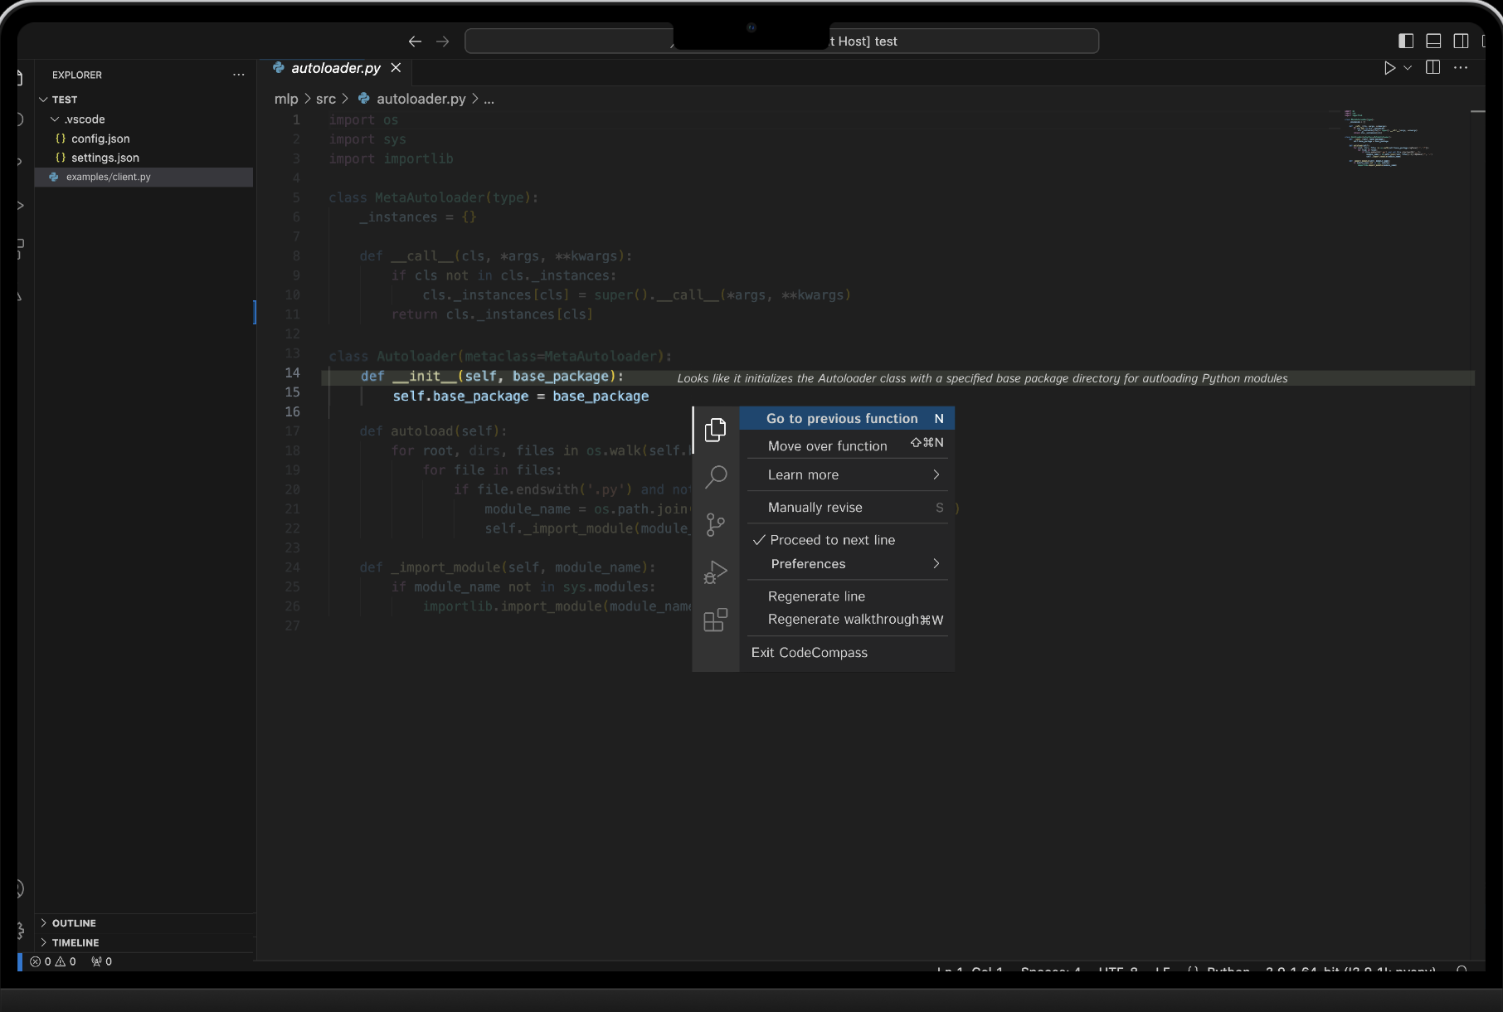
Task: Open the Run and Debug icon
Action: (x=715, y=572)
